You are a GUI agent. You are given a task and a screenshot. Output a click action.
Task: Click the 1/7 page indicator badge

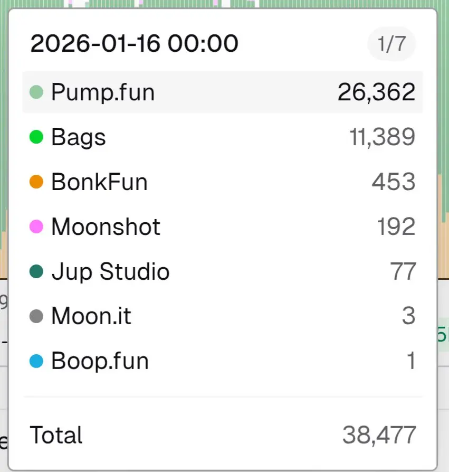391,44
